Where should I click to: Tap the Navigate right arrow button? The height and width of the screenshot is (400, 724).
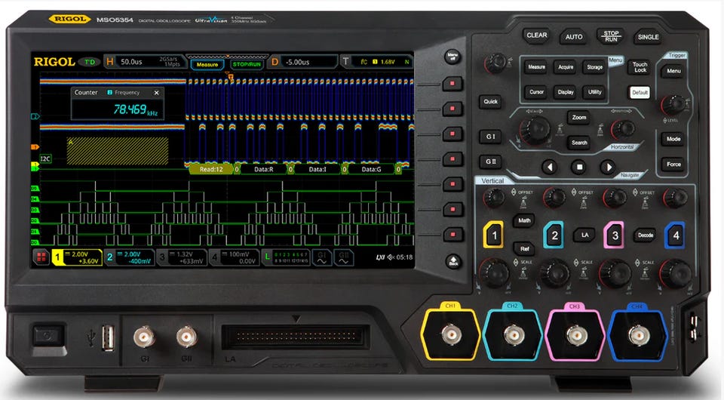click(608, 168)
